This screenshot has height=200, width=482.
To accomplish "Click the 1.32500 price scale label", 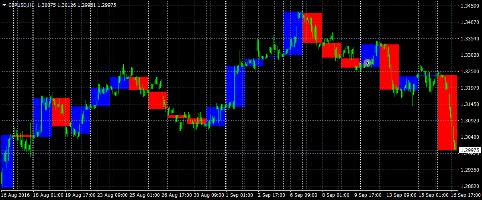I will [469, 72].
